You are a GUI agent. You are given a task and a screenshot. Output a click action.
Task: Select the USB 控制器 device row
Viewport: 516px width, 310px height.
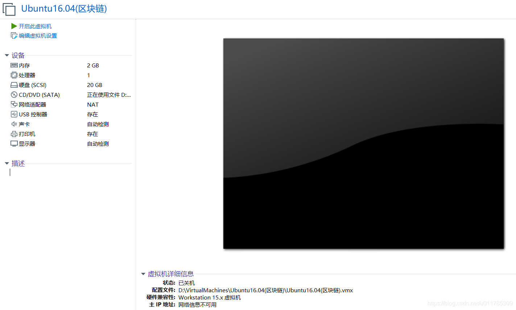[71, 114]
